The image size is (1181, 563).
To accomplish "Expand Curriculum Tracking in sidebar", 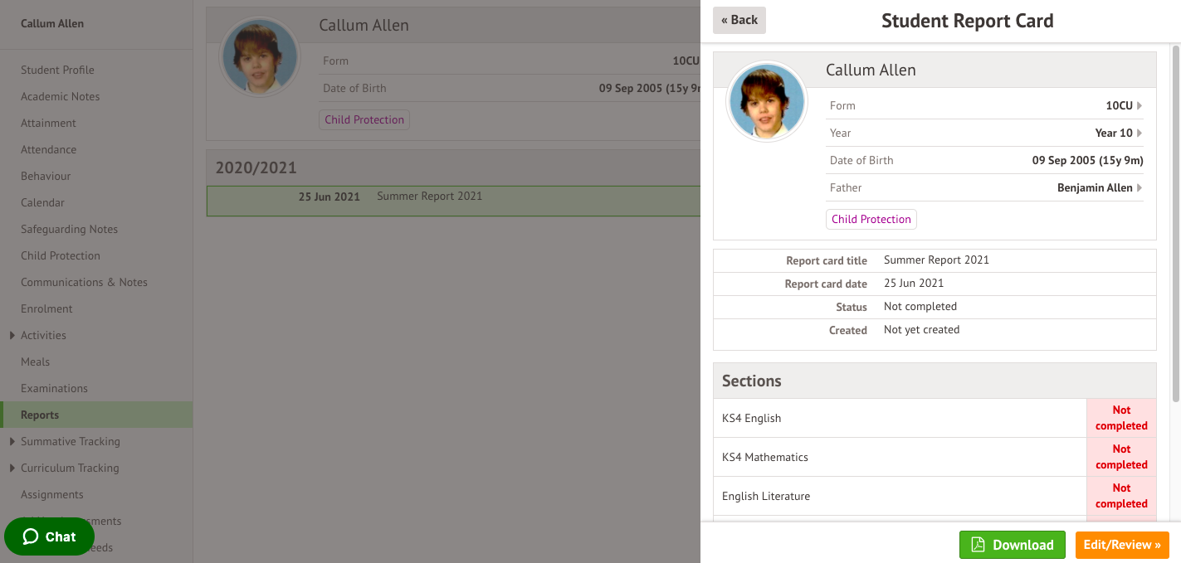I will tap(12, 468).
